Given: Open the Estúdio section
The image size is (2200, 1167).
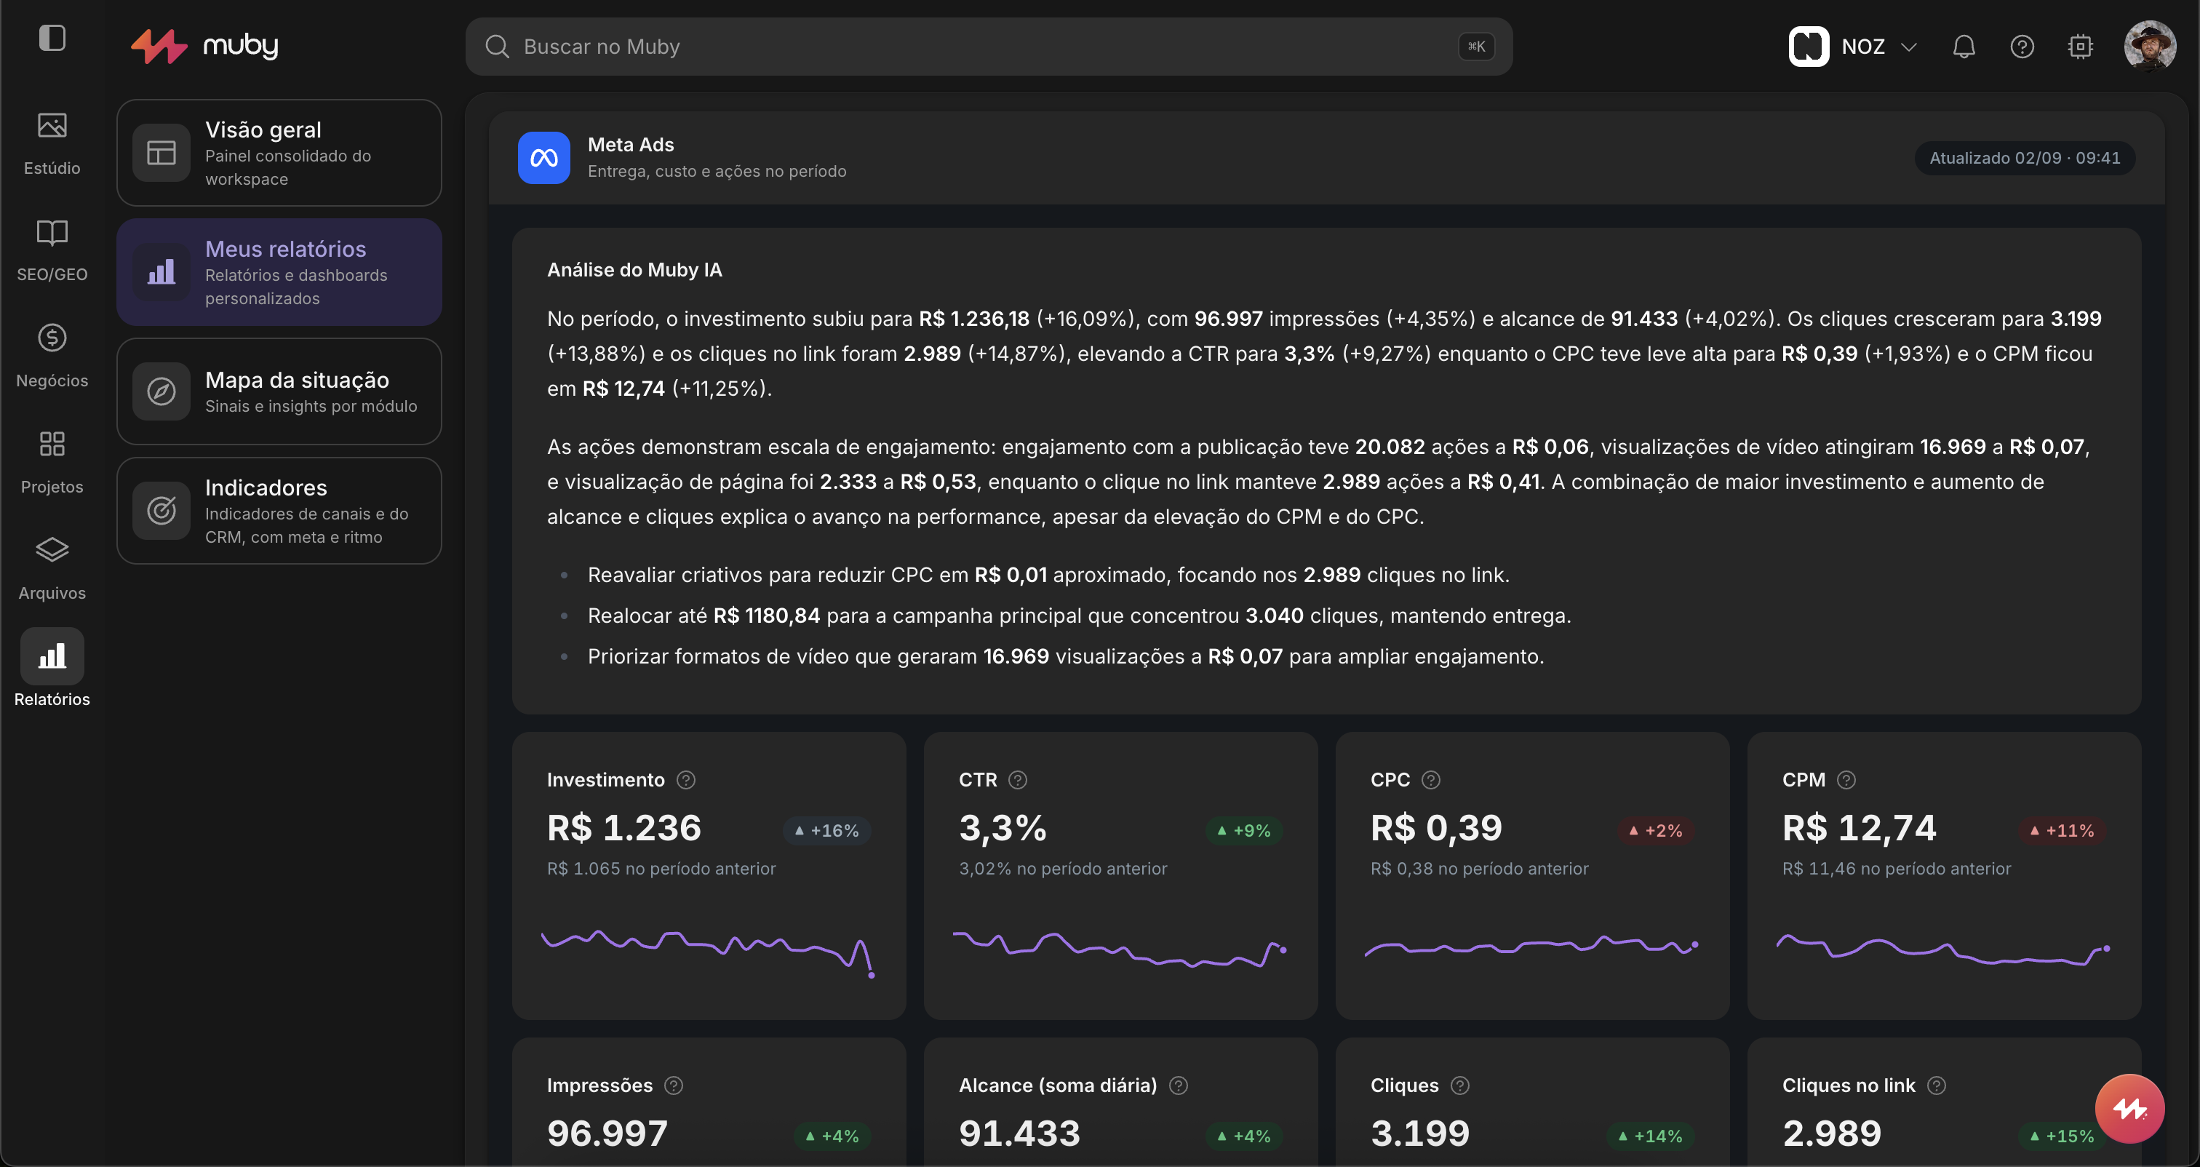Looking at the screenshot, I should point(52,143).
